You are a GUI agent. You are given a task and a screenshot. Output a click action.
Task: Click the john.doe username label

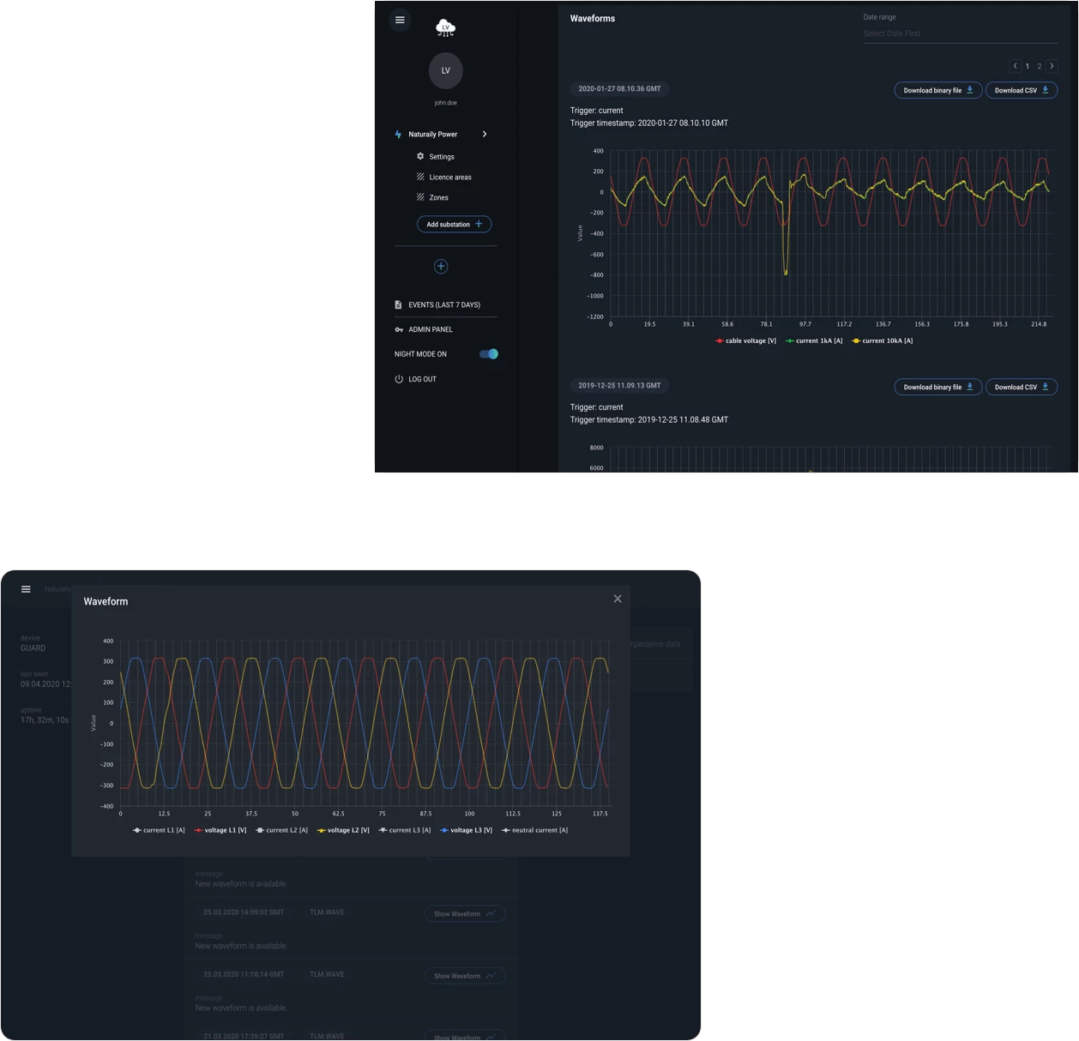point(446,103)
